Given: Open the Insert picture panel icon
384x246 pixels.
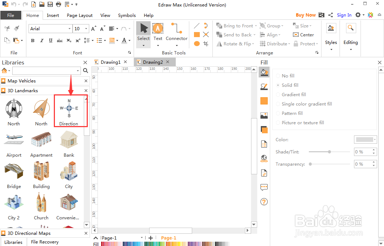Looking at the screenshot, I should pyautogui.click(x=264, y=115).
